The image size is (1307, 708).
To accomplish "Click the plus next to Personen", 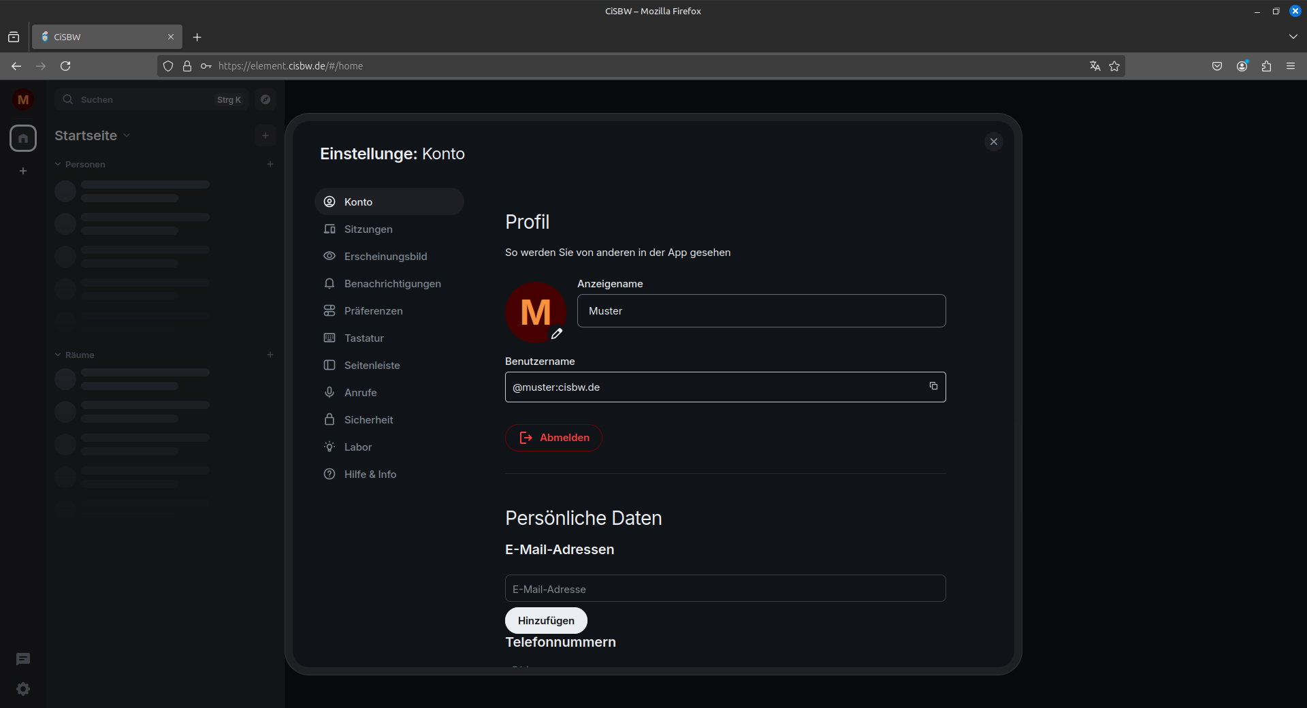I will click(x=270, y=163).
